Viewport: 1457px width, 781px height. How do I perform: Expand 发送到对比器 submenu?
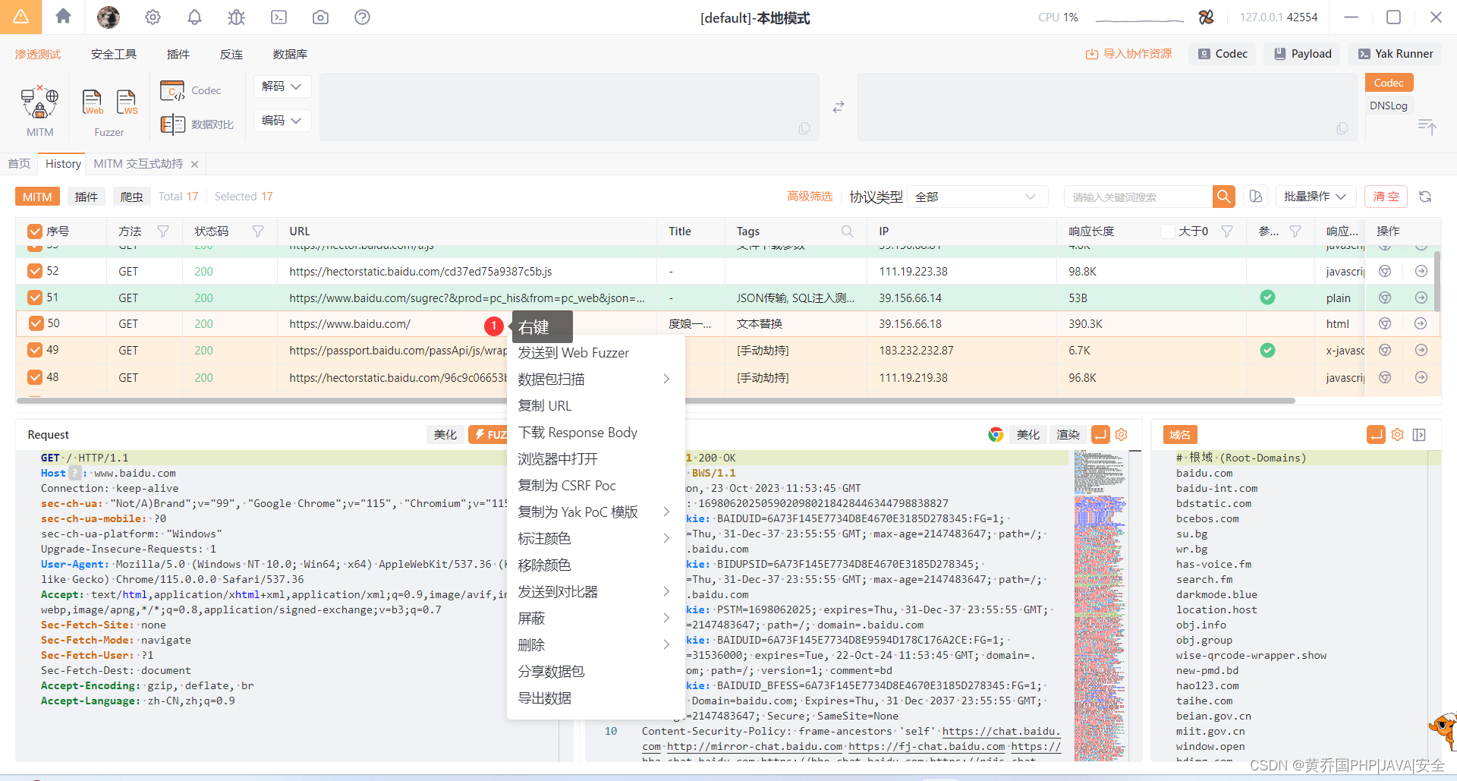(x=596, y=591)
